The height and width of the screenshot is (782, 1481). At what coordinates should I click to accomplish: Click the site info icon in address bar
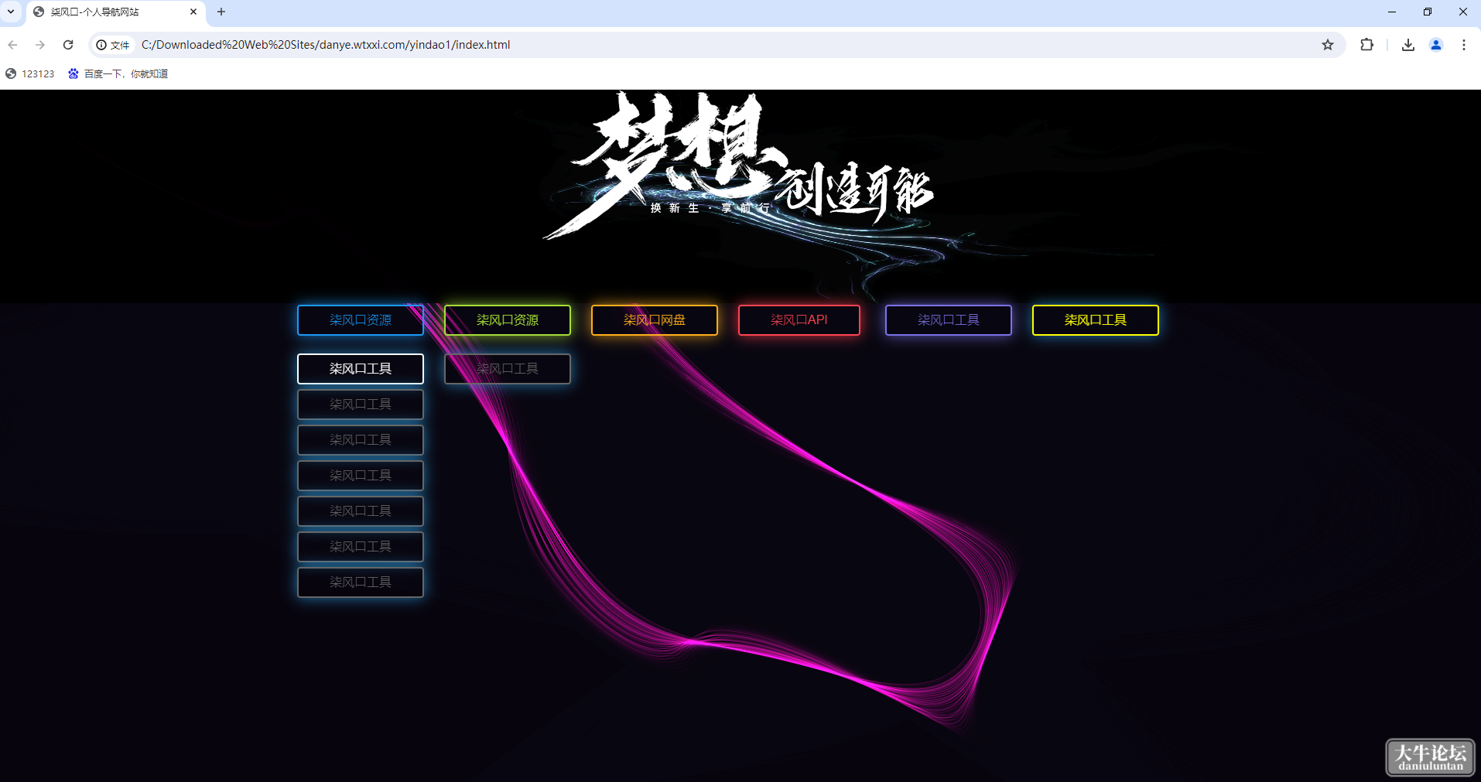click(x=101, y=45)
